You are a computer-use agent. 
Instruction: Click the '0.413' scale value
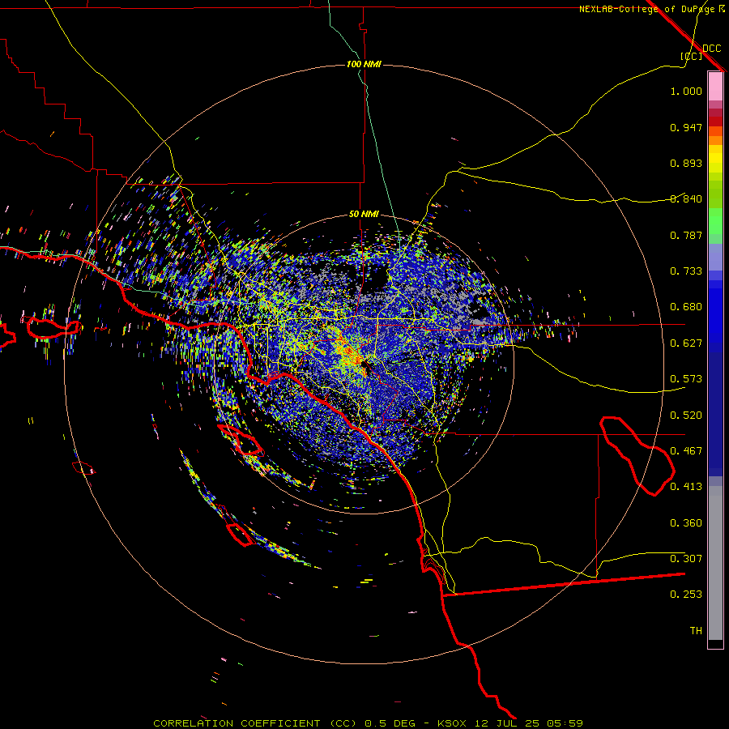[686, 487]
